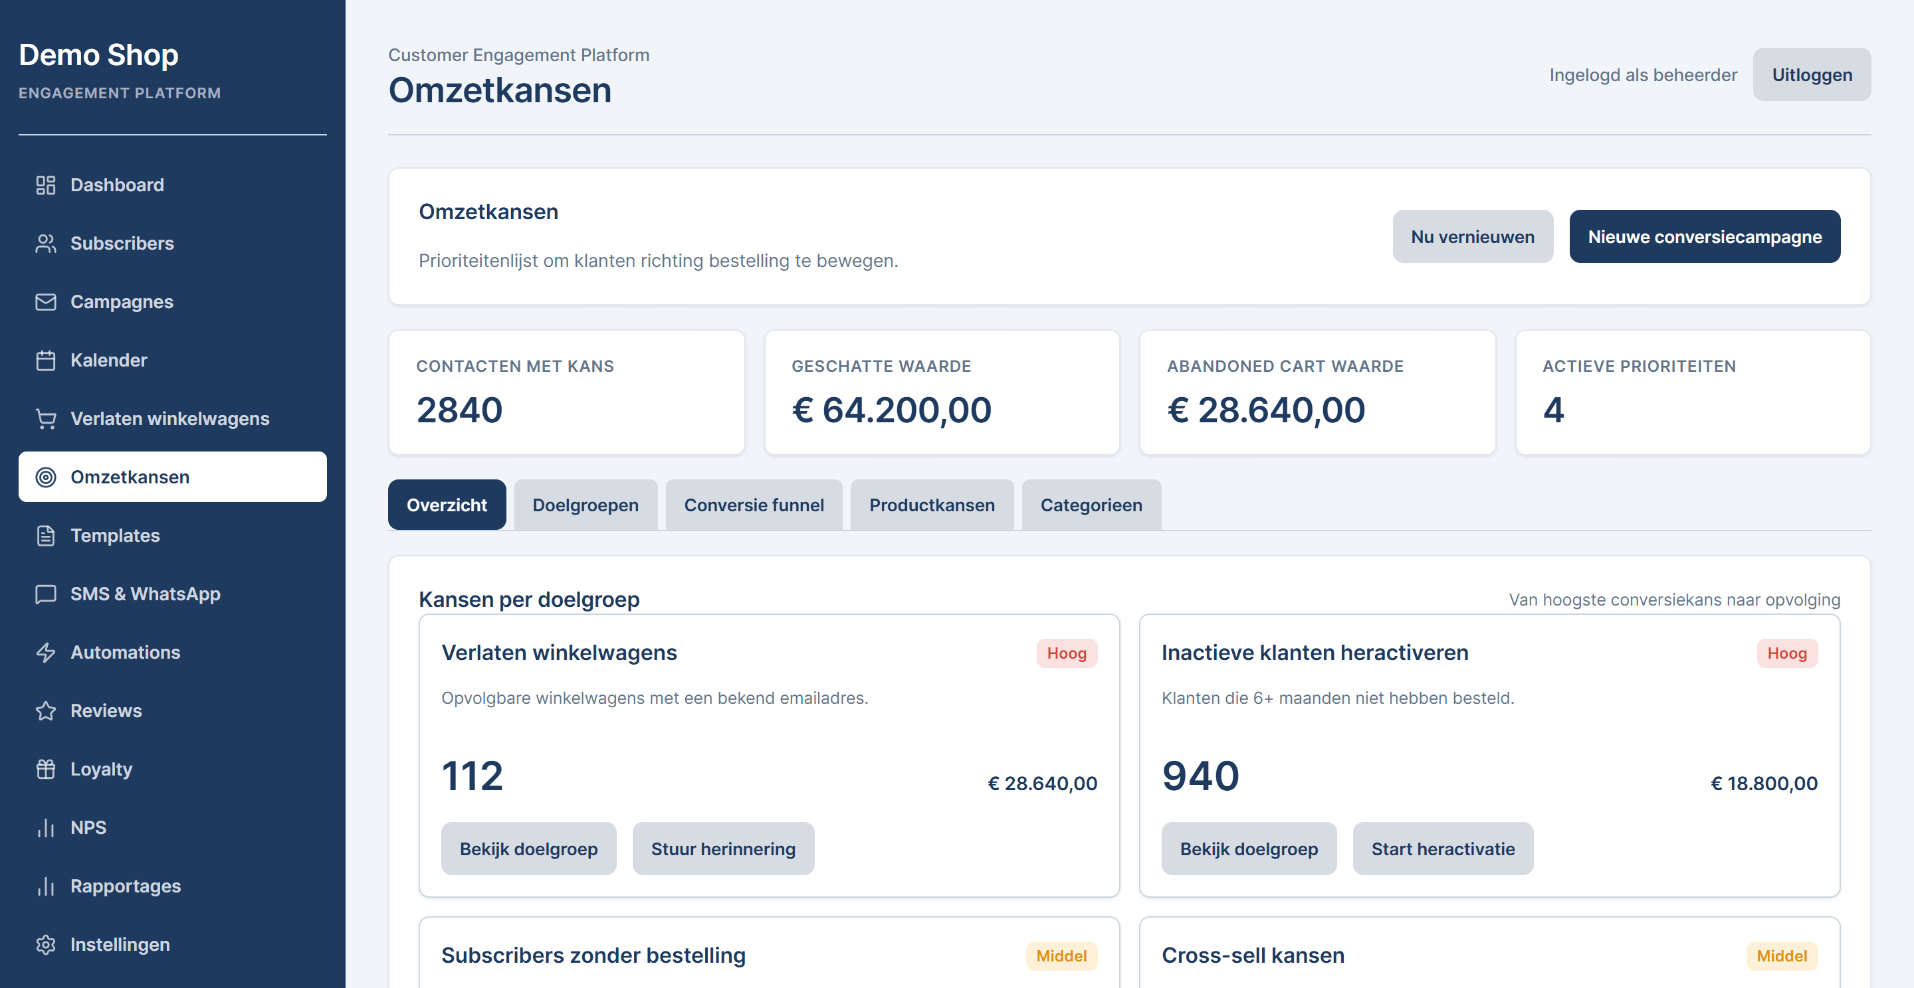Click Actieve prioriteiten value 4

pyautogui.click(x=1554, y=410)
